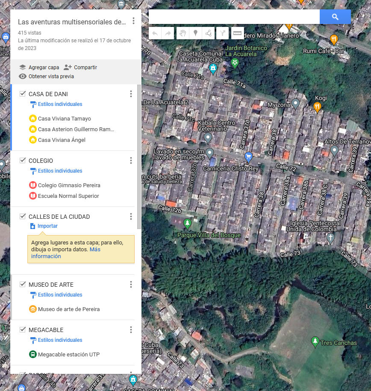Select the add directions tool
The height and width of the screenshot is (391, 371).
tap(222, 33)
